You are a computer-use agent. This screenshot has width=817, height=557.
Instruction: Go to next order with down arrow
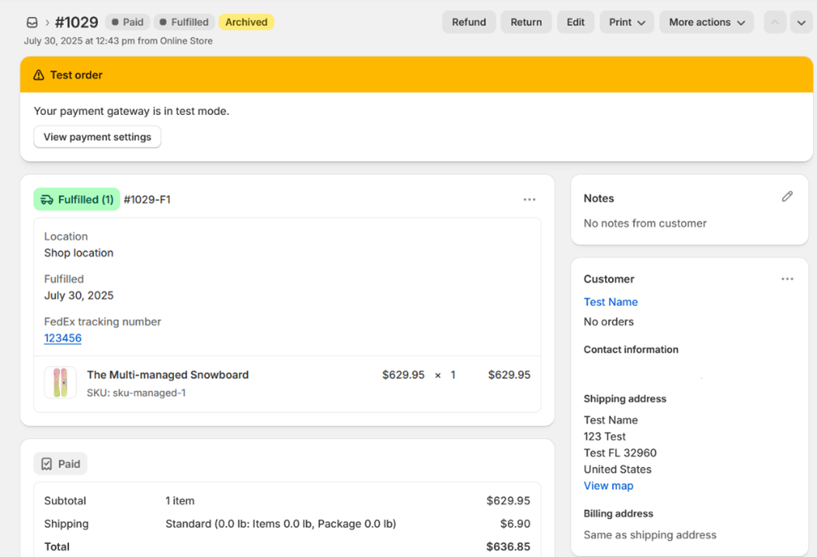click(801, 23)
